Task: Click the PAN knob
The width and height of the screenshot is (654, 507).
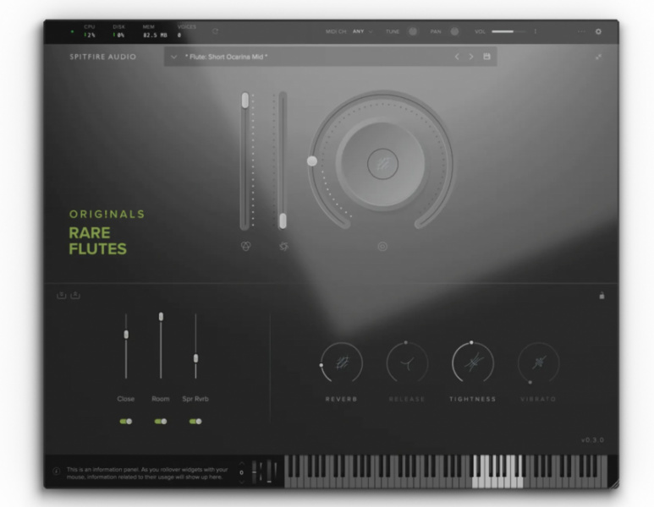Action: click(x=454, y=31)
